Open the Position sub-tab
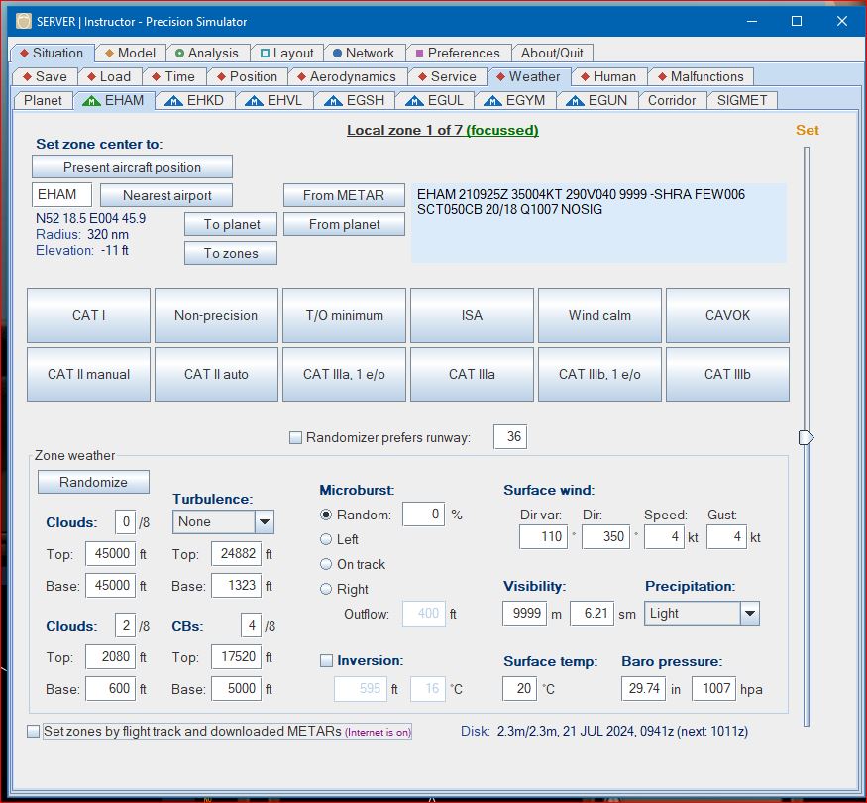867x803 pixels. 248,76
